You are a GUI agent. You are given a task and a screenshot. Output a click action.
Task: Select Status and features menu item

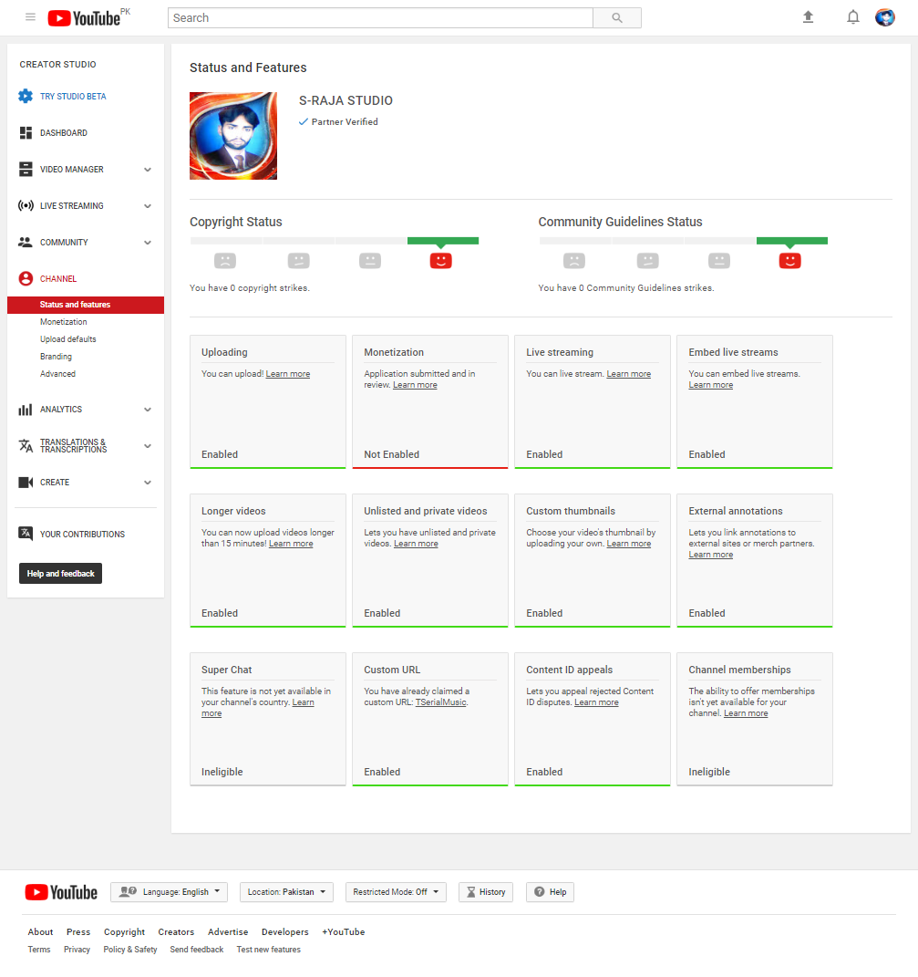tap(86, 305)
